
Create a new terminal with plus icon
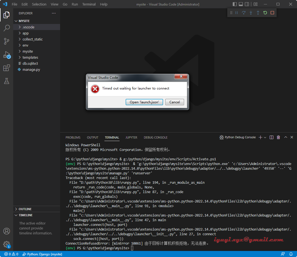[x=260, y=137]
